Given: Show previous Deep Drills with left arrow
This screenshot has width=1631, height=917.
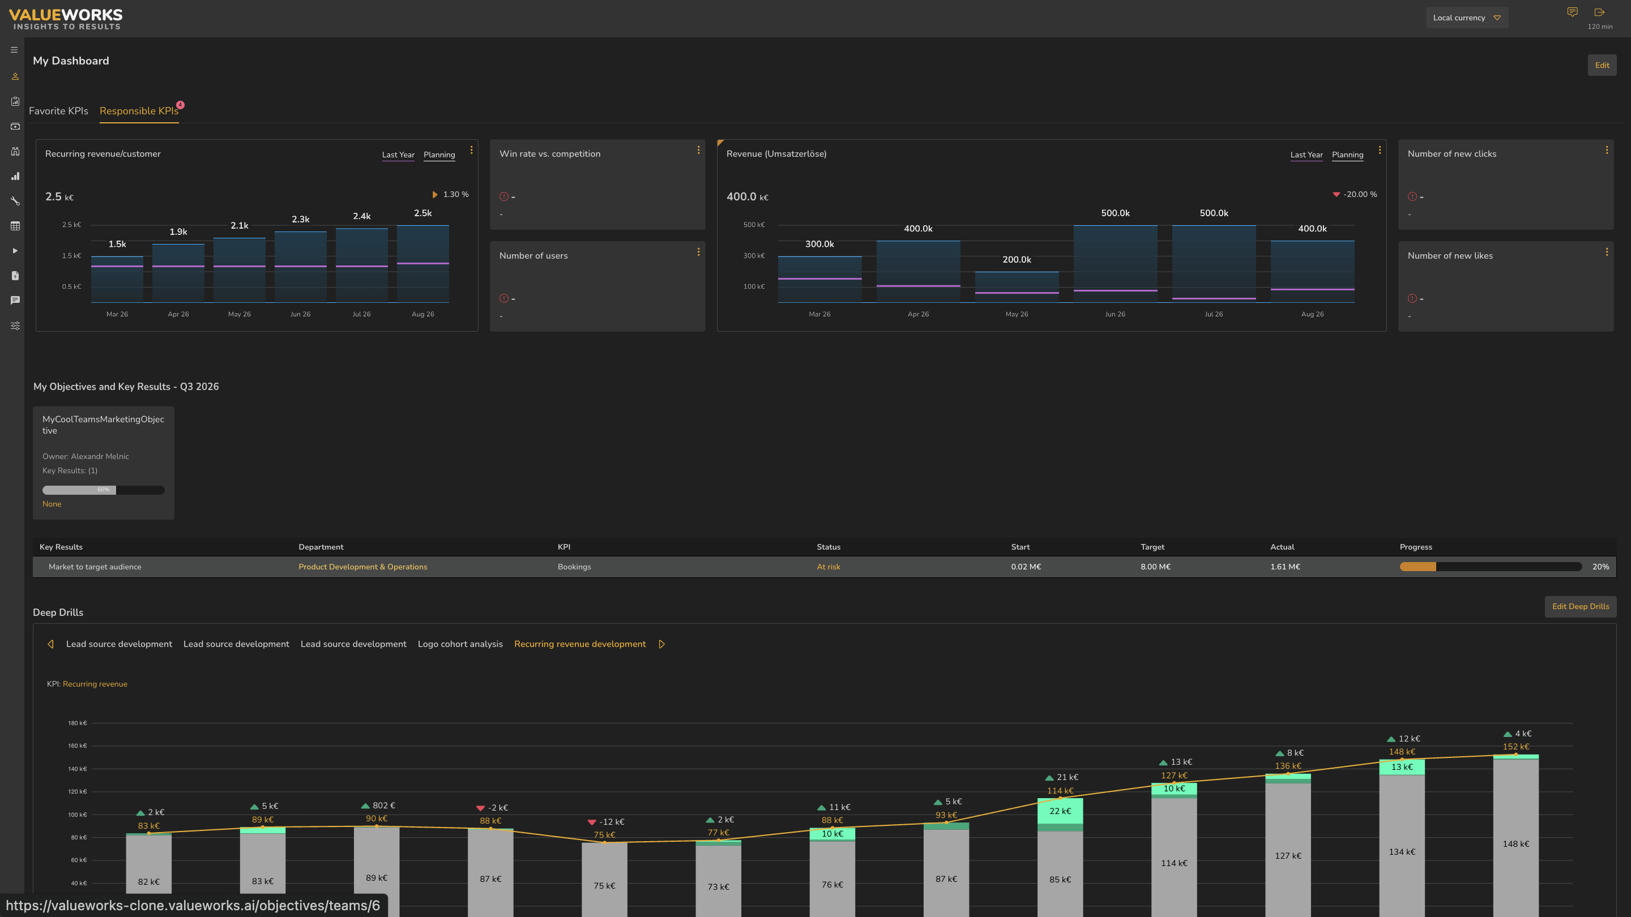Looking at the screenshot, I should [x=50, y=644].
